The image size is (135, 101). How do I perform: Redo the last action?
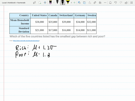121,3
